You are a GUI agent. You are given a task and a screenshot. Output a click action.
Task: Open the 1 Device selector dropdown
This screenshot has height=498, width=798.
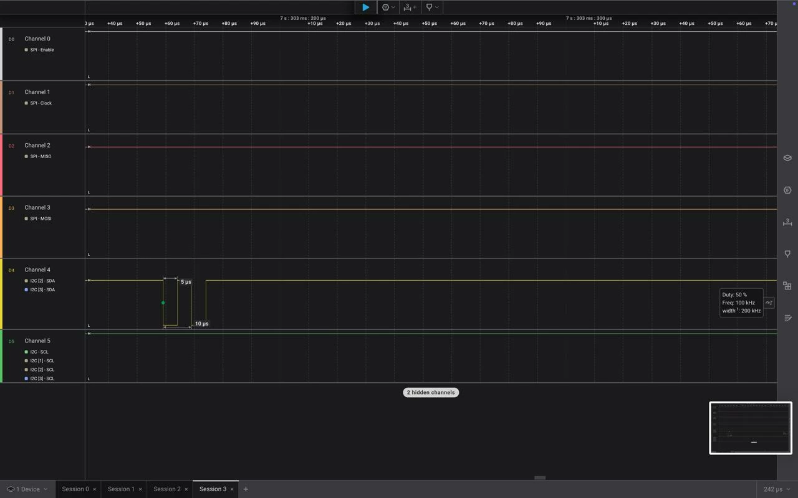pos(27,489)
